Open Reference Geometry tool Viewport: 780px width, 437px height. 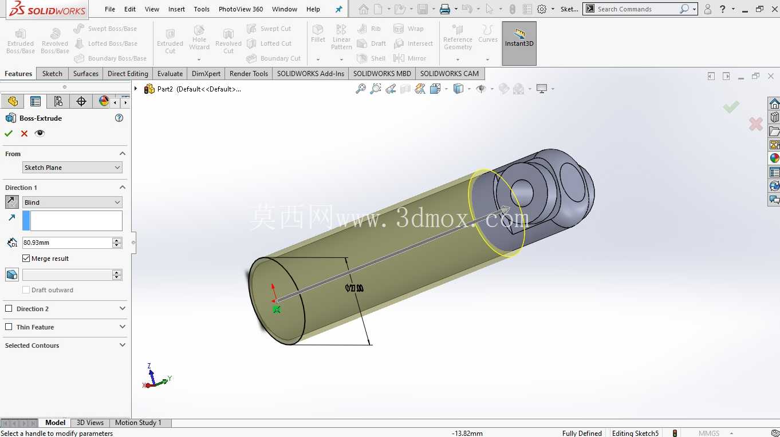[458, 38]
